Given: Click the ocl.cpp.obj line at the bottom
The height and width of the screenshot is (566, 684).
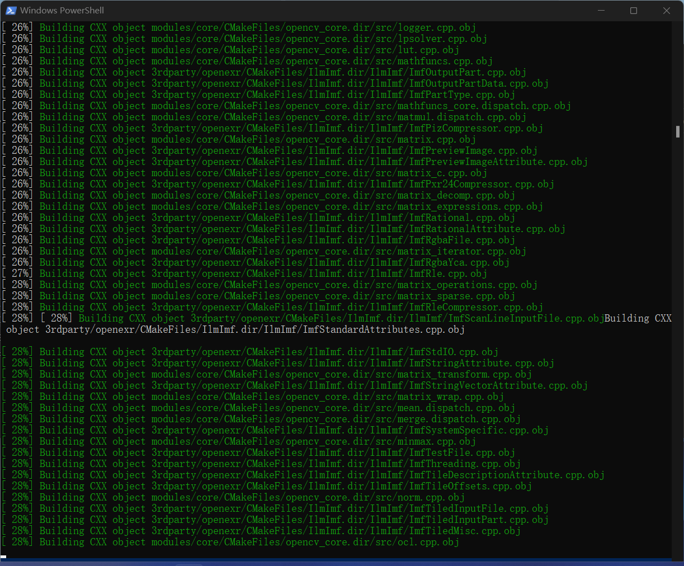Looking at the screenshot, I should (x=229, y=541).
